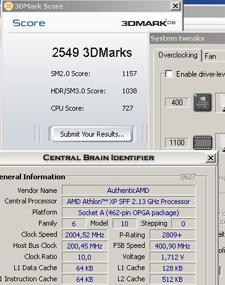
Task: Click the FSB Speed value 400,90 MHz
Action: coord(172,246)
